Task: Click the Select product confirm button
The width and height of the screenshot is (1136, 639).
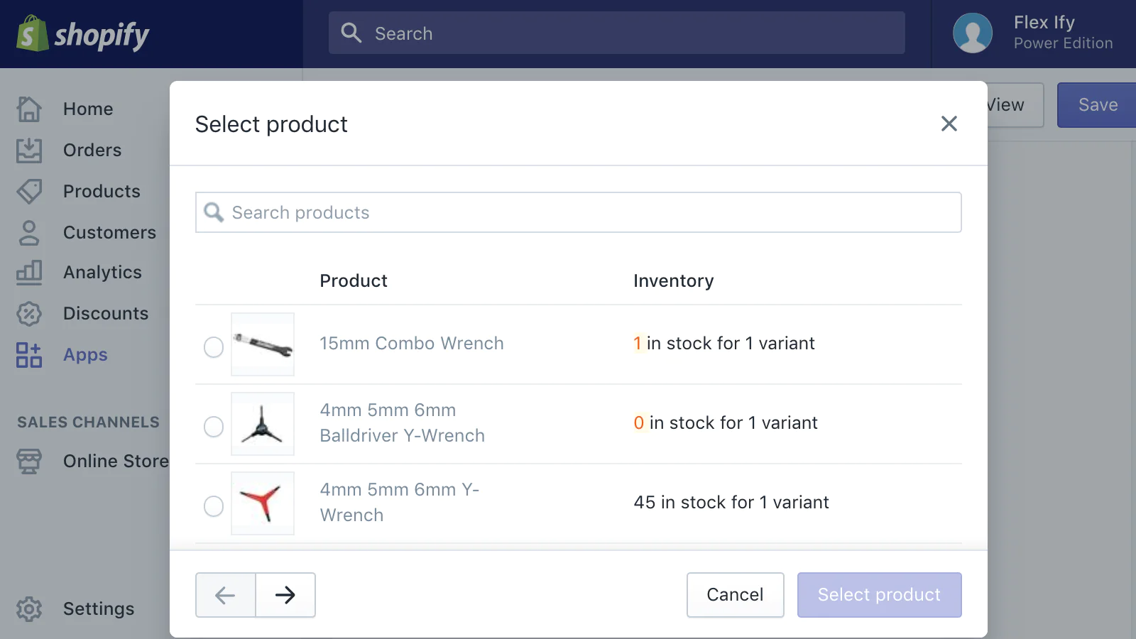Action: 879,595
